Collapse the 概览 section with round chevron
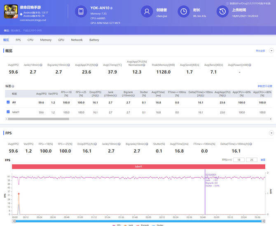 271,51
